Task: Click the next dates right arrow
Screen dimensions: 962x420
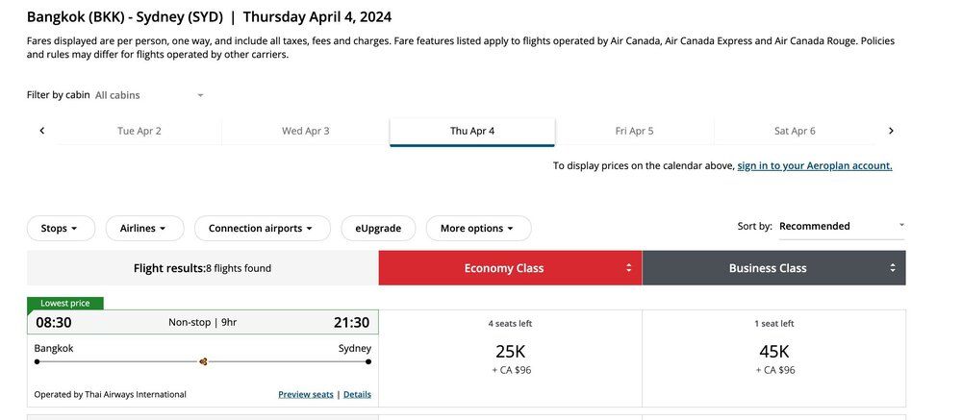Action: pos(891,131)
